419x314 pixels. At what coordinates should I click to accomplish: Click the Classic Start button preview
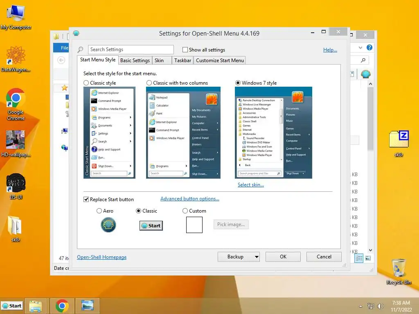click(151, 226)
